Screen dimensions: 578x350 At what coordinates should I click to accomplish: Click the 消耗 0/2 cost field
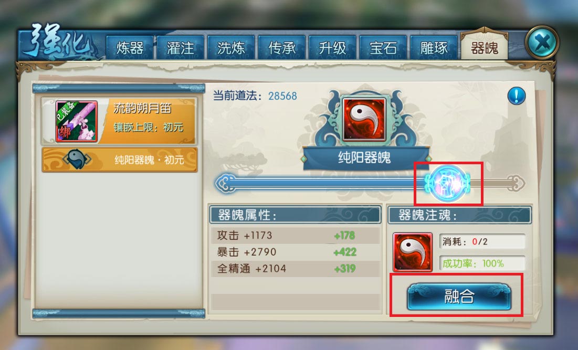[482, 242]
